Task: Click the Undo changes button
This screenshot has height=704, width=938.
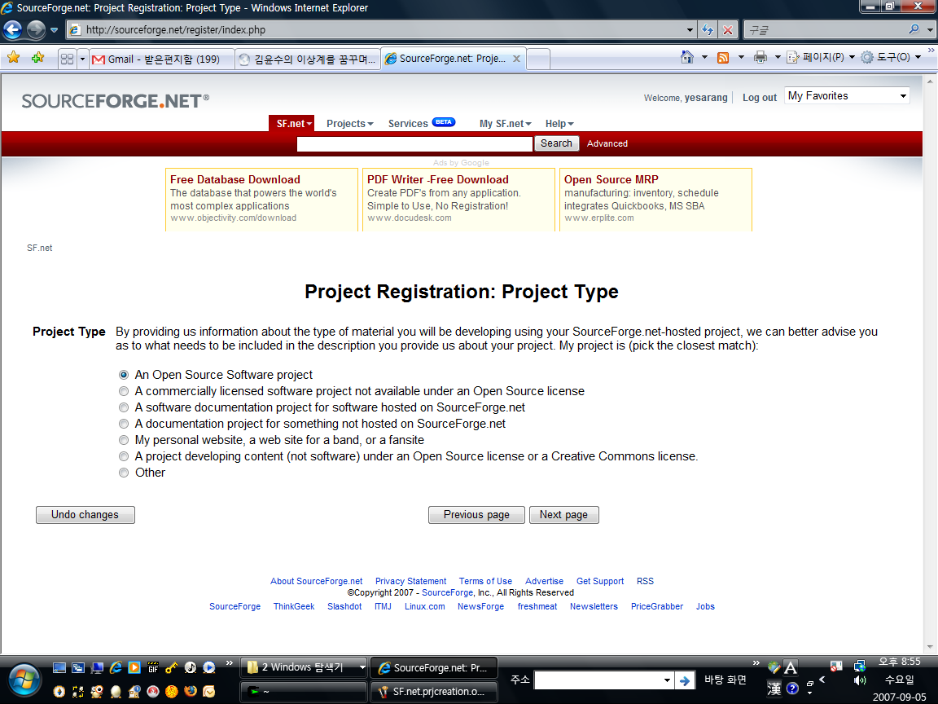Action: pyautogui.click(x=85, y=515)
